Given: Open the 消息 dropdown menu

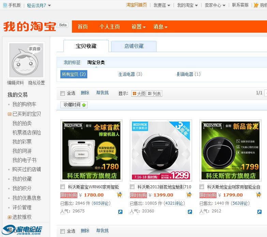Looking at the screenshot, I should (x=160, y=27).
